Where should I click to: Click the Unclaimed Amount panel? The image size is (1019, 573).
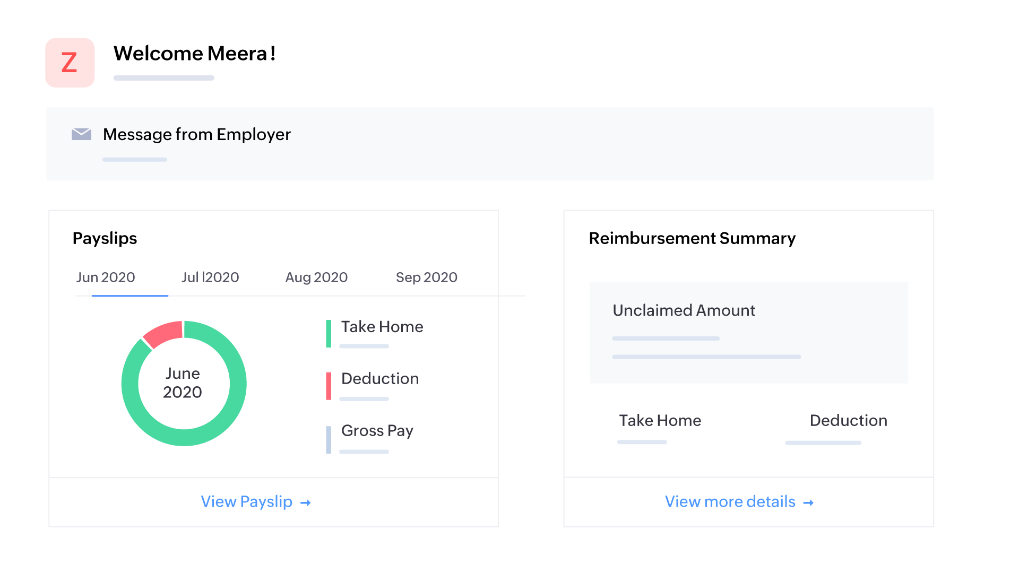748,333
